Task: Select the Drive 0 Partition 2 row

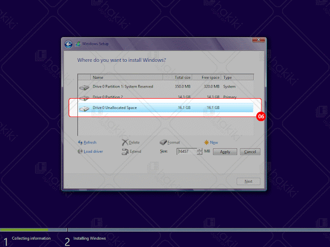Action: pyautogui.click(x=166, y=97)
